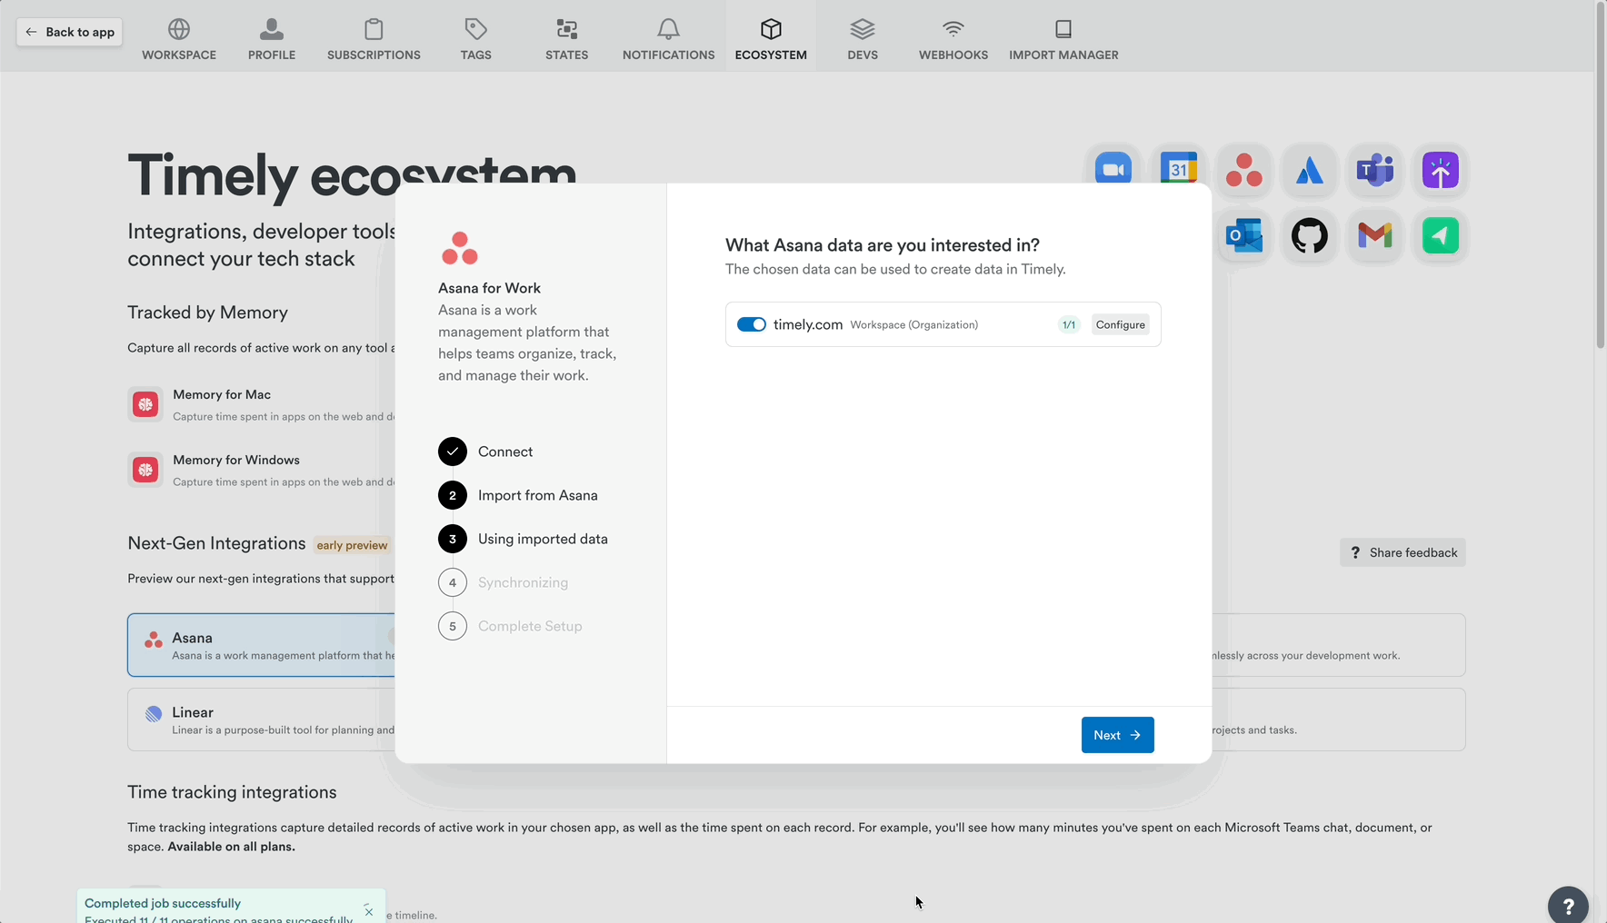Viewport: 1607px width, 923px height.
Task: Select the Gmail integration icon
Action: pos(1375,236)
